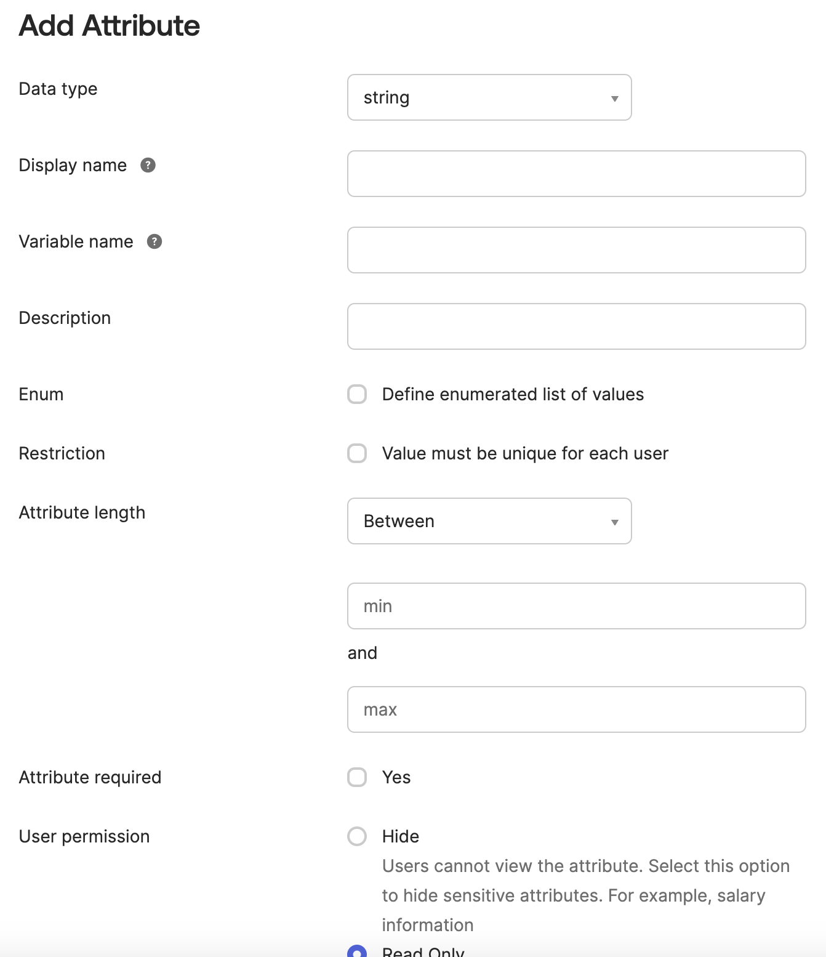
Task: Click the Variable name input field
Action: tap(576, 250)
